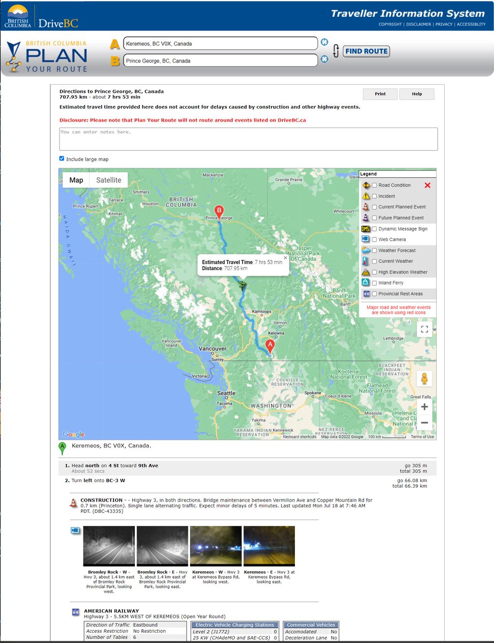The height and width of the screenshot is (643, 494).
Task: Open the Keyboard shortcuts map link
Action: pyautogui.click(x=300, y=437)
